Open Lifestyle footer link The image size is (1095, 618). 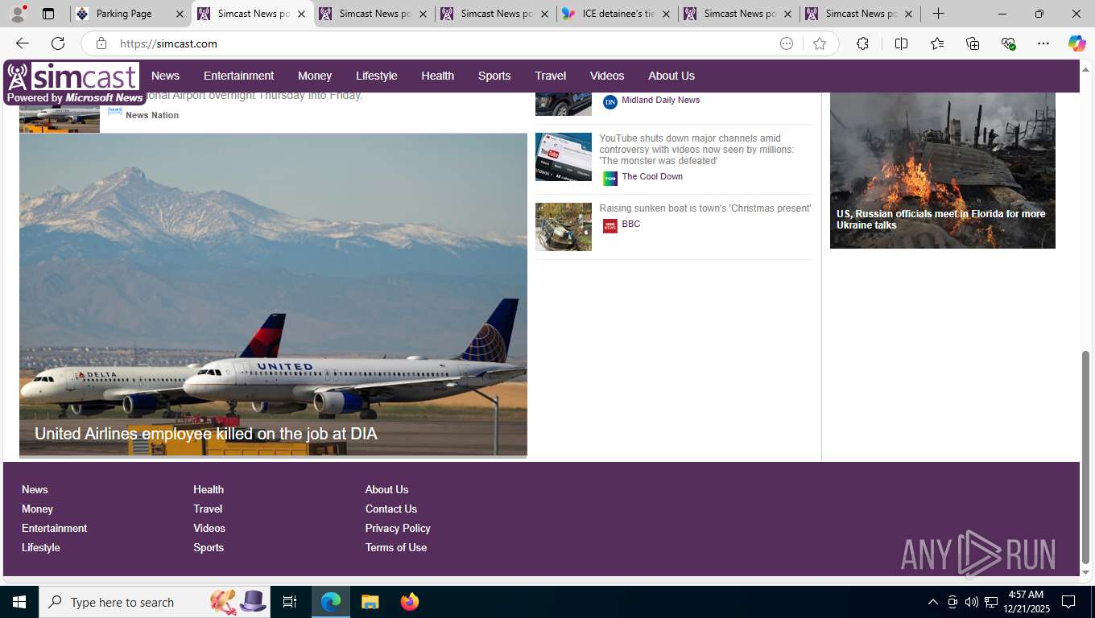[x=41, y=547]
